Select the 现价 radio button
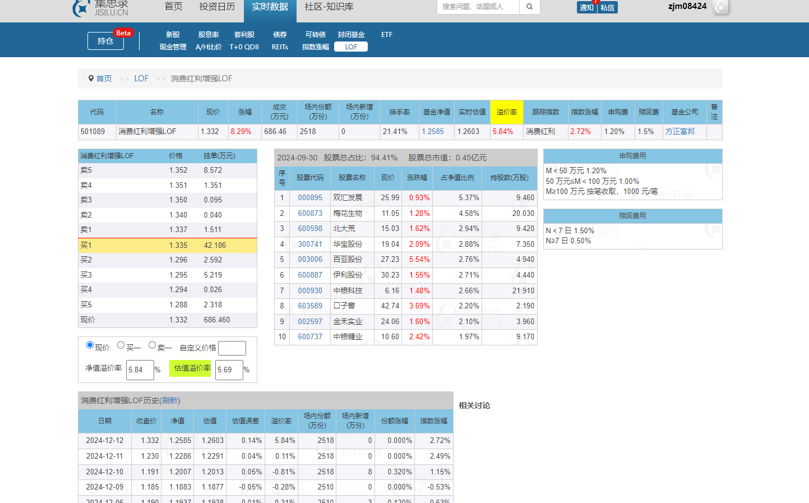The image size is (809, 503). pyautogui.click(x=90, y=345)
